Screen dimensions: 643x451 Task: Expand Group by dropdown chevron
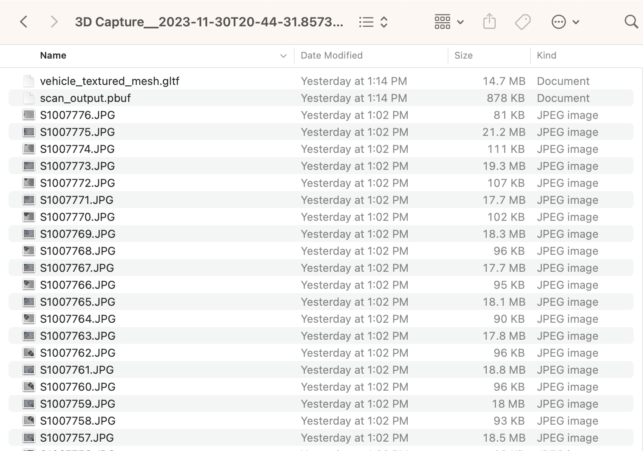460,22
